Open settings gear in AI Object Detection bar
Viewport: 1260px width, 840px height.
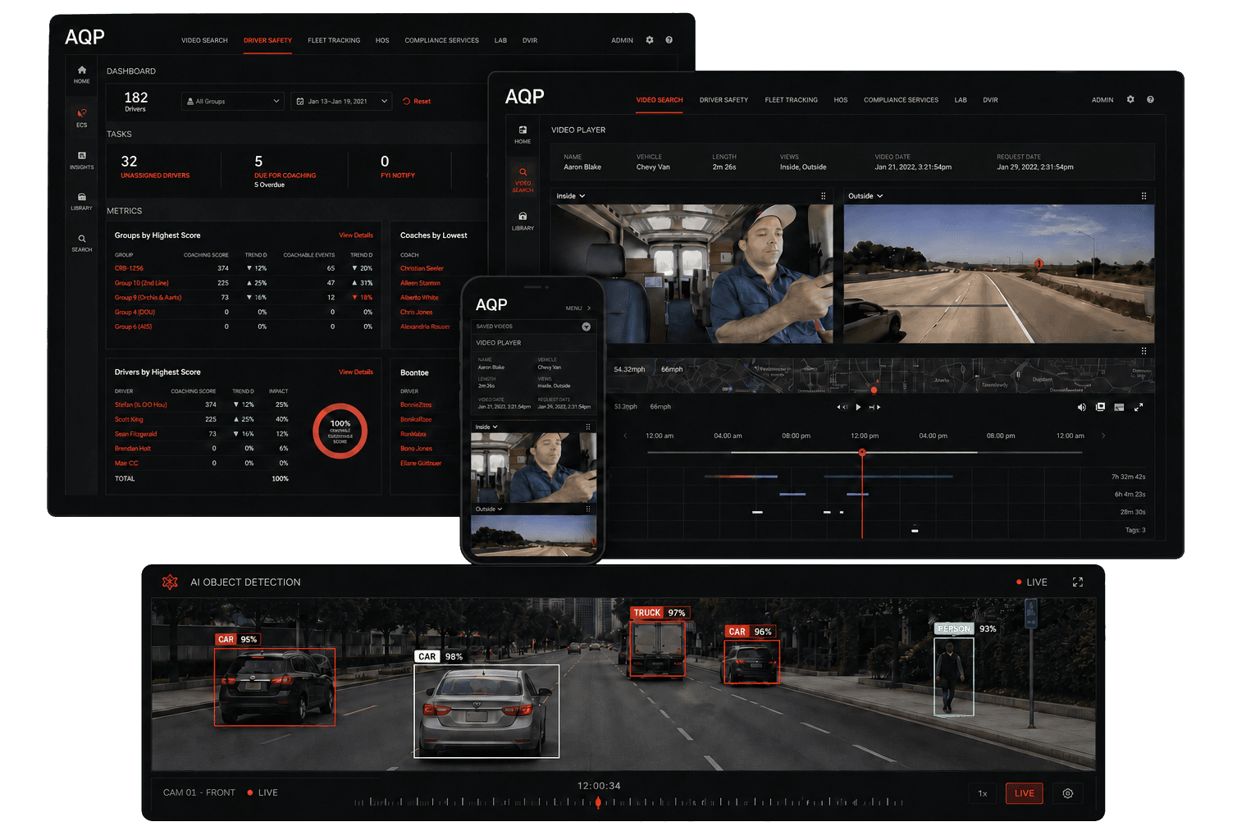(1068, 793)
